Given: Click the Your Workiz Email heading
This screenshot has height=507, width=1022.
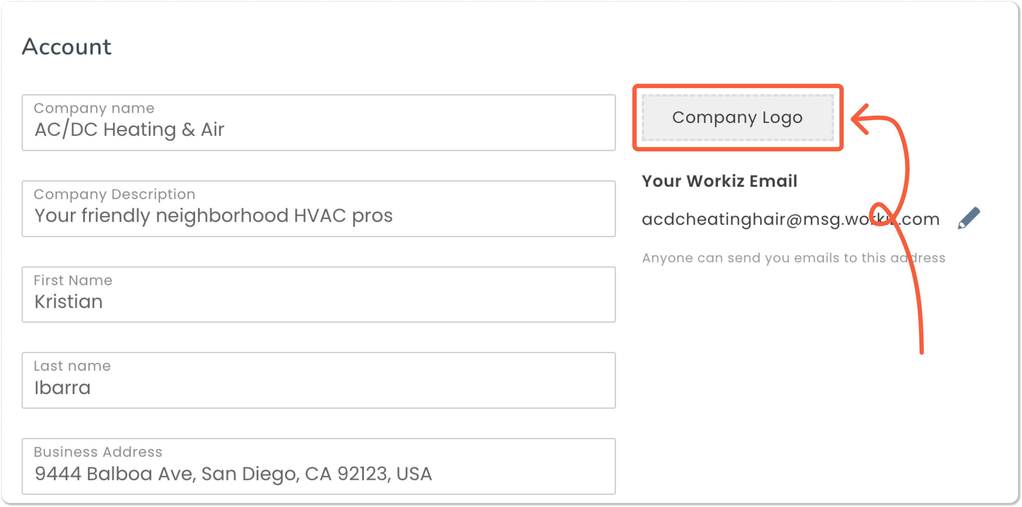Looking at the screenshot, I should (719, 181).
